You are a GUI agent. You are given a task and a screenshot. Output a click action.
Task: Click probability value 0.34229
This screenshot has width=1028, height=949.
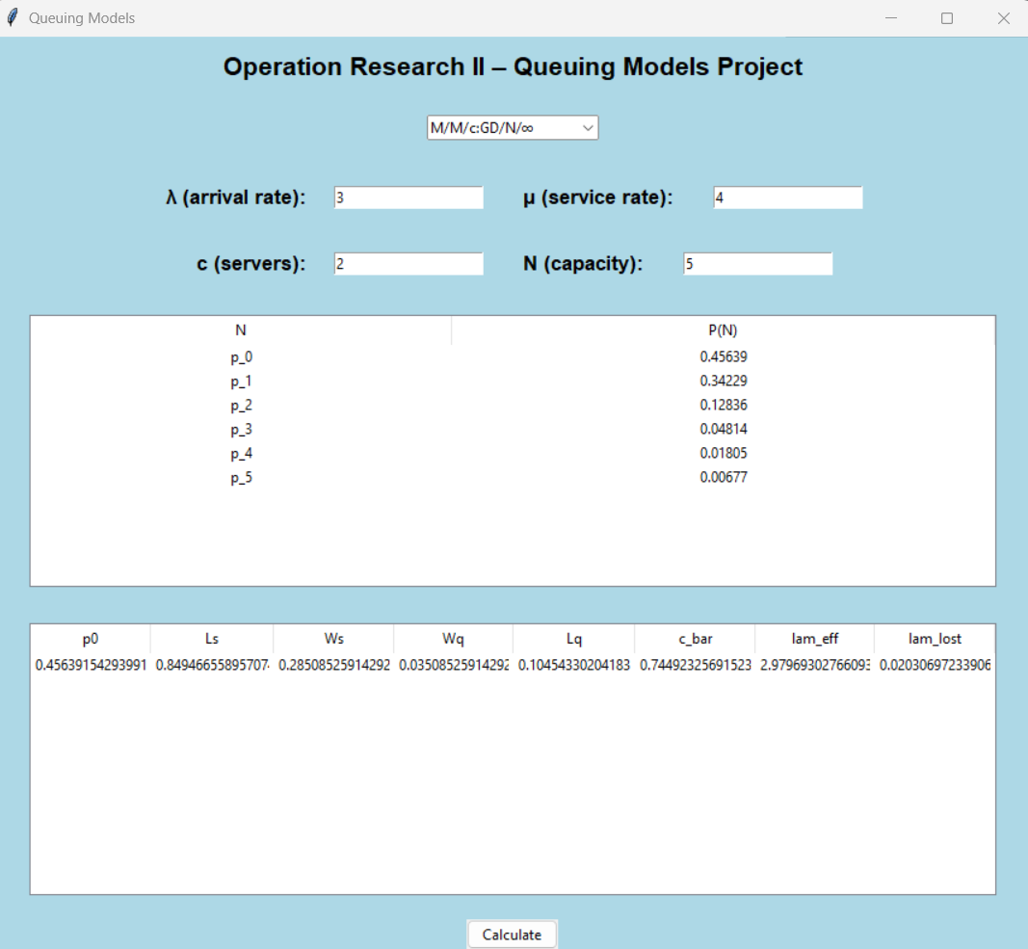[724, 381]
